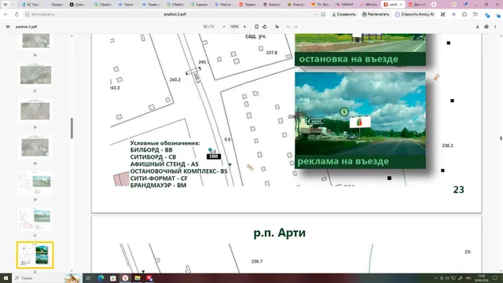Bookmark this page via address bar icon
This screenshot has width=503, height=283.
click(x=323, y=14)
